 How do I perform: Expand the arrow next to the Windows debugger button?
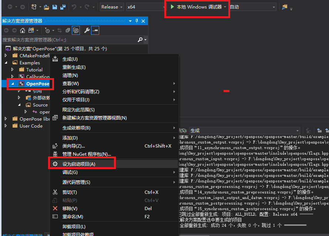click(225, 7)
